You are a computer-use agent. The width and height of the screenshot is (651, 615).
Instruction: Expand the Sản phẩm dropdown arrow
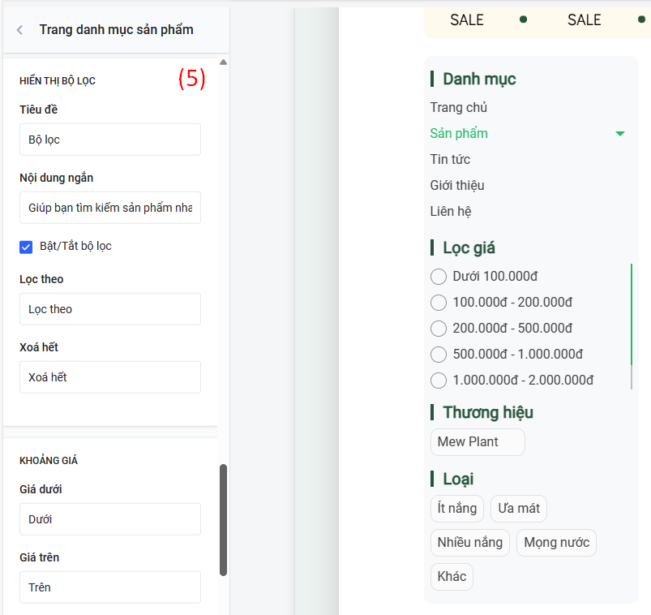click(620, 134)
